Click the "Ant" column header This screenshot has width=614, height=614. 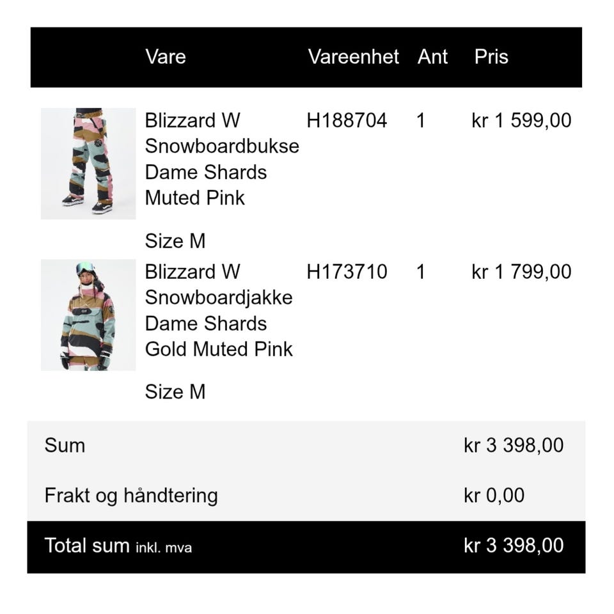point(432,56)
